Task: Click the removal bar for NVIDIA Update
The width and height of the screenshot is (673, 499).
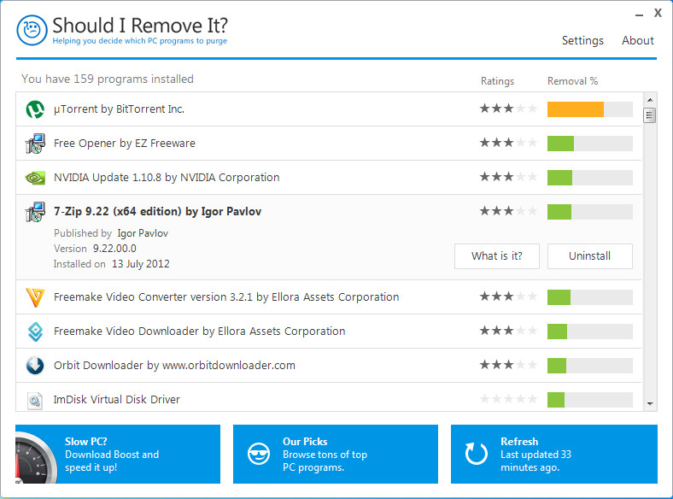Action: (590, 178)
